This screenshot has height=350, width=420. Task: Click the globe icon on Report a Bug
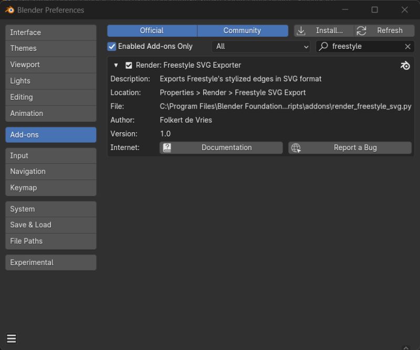297,147
